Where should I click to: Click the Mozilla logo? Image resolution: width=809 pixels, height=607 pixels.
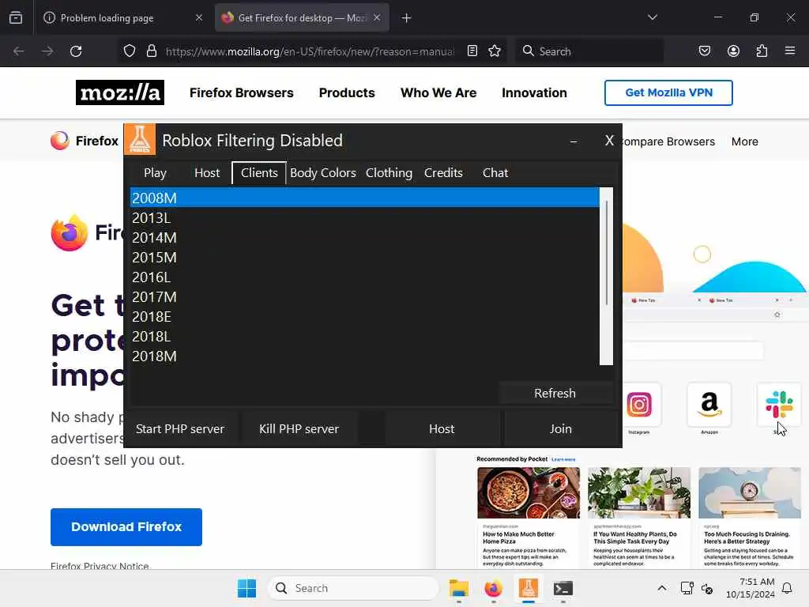(120, 92)
